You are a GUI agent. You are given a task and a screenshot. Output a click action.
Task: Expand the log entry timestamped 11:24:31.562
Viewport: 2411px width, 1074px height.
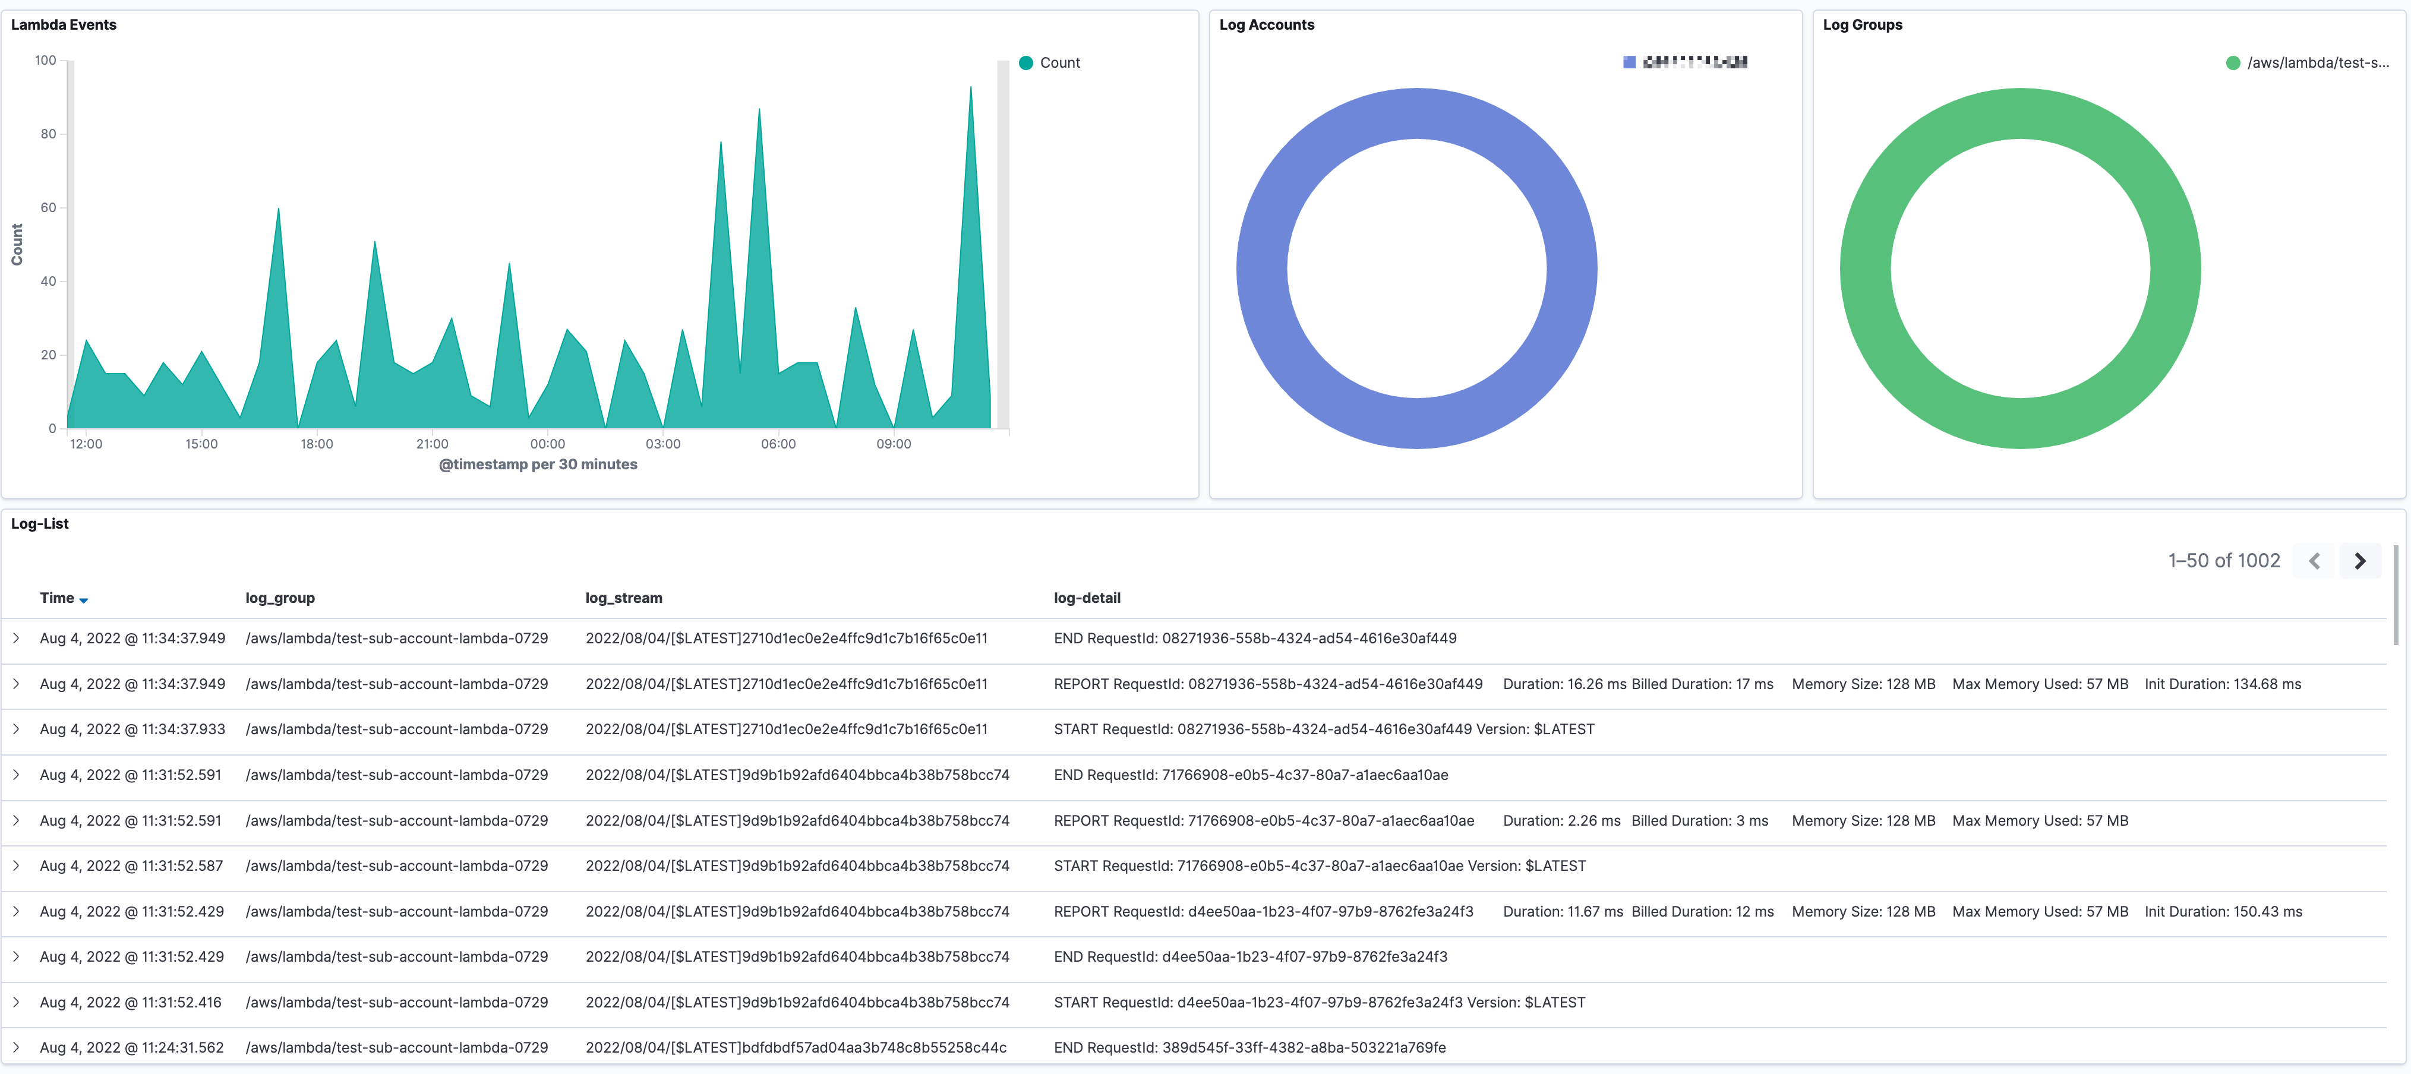[17, 1048]
